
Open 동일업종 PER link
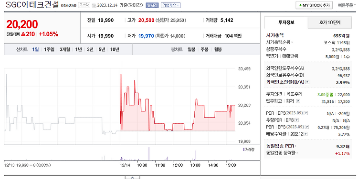pyautogui.click(x=281, y=146)
